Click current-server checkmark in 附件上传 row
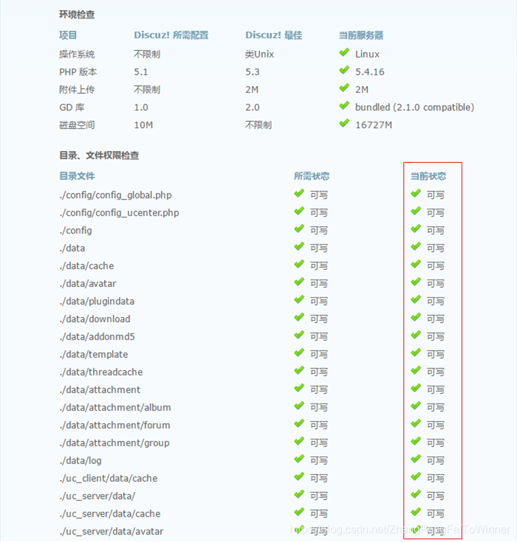517x542 pixels. pos(344,87)
